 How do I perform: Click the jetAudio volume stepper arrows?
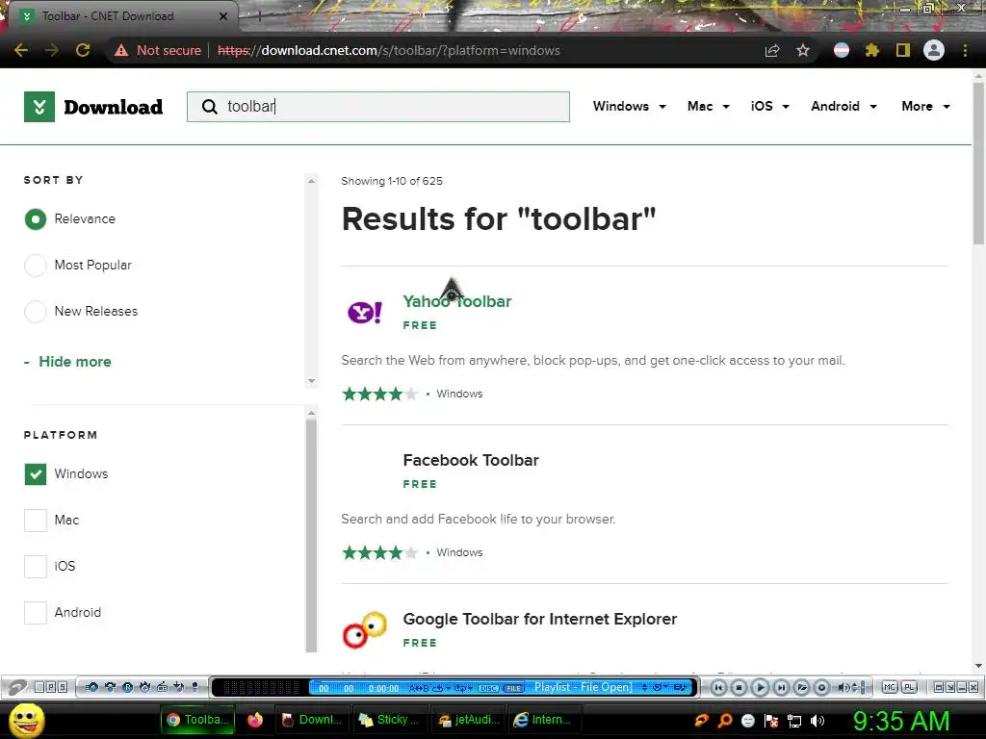point(854,687)
